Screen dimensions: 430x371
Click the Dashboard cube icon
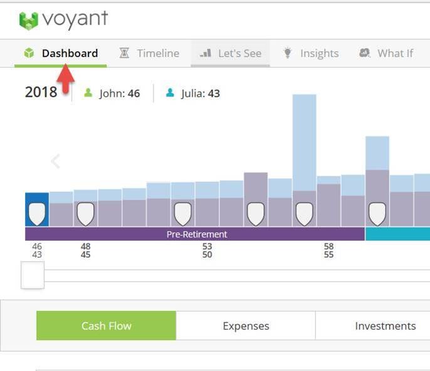pyautogui.click(x=29, y=53)
